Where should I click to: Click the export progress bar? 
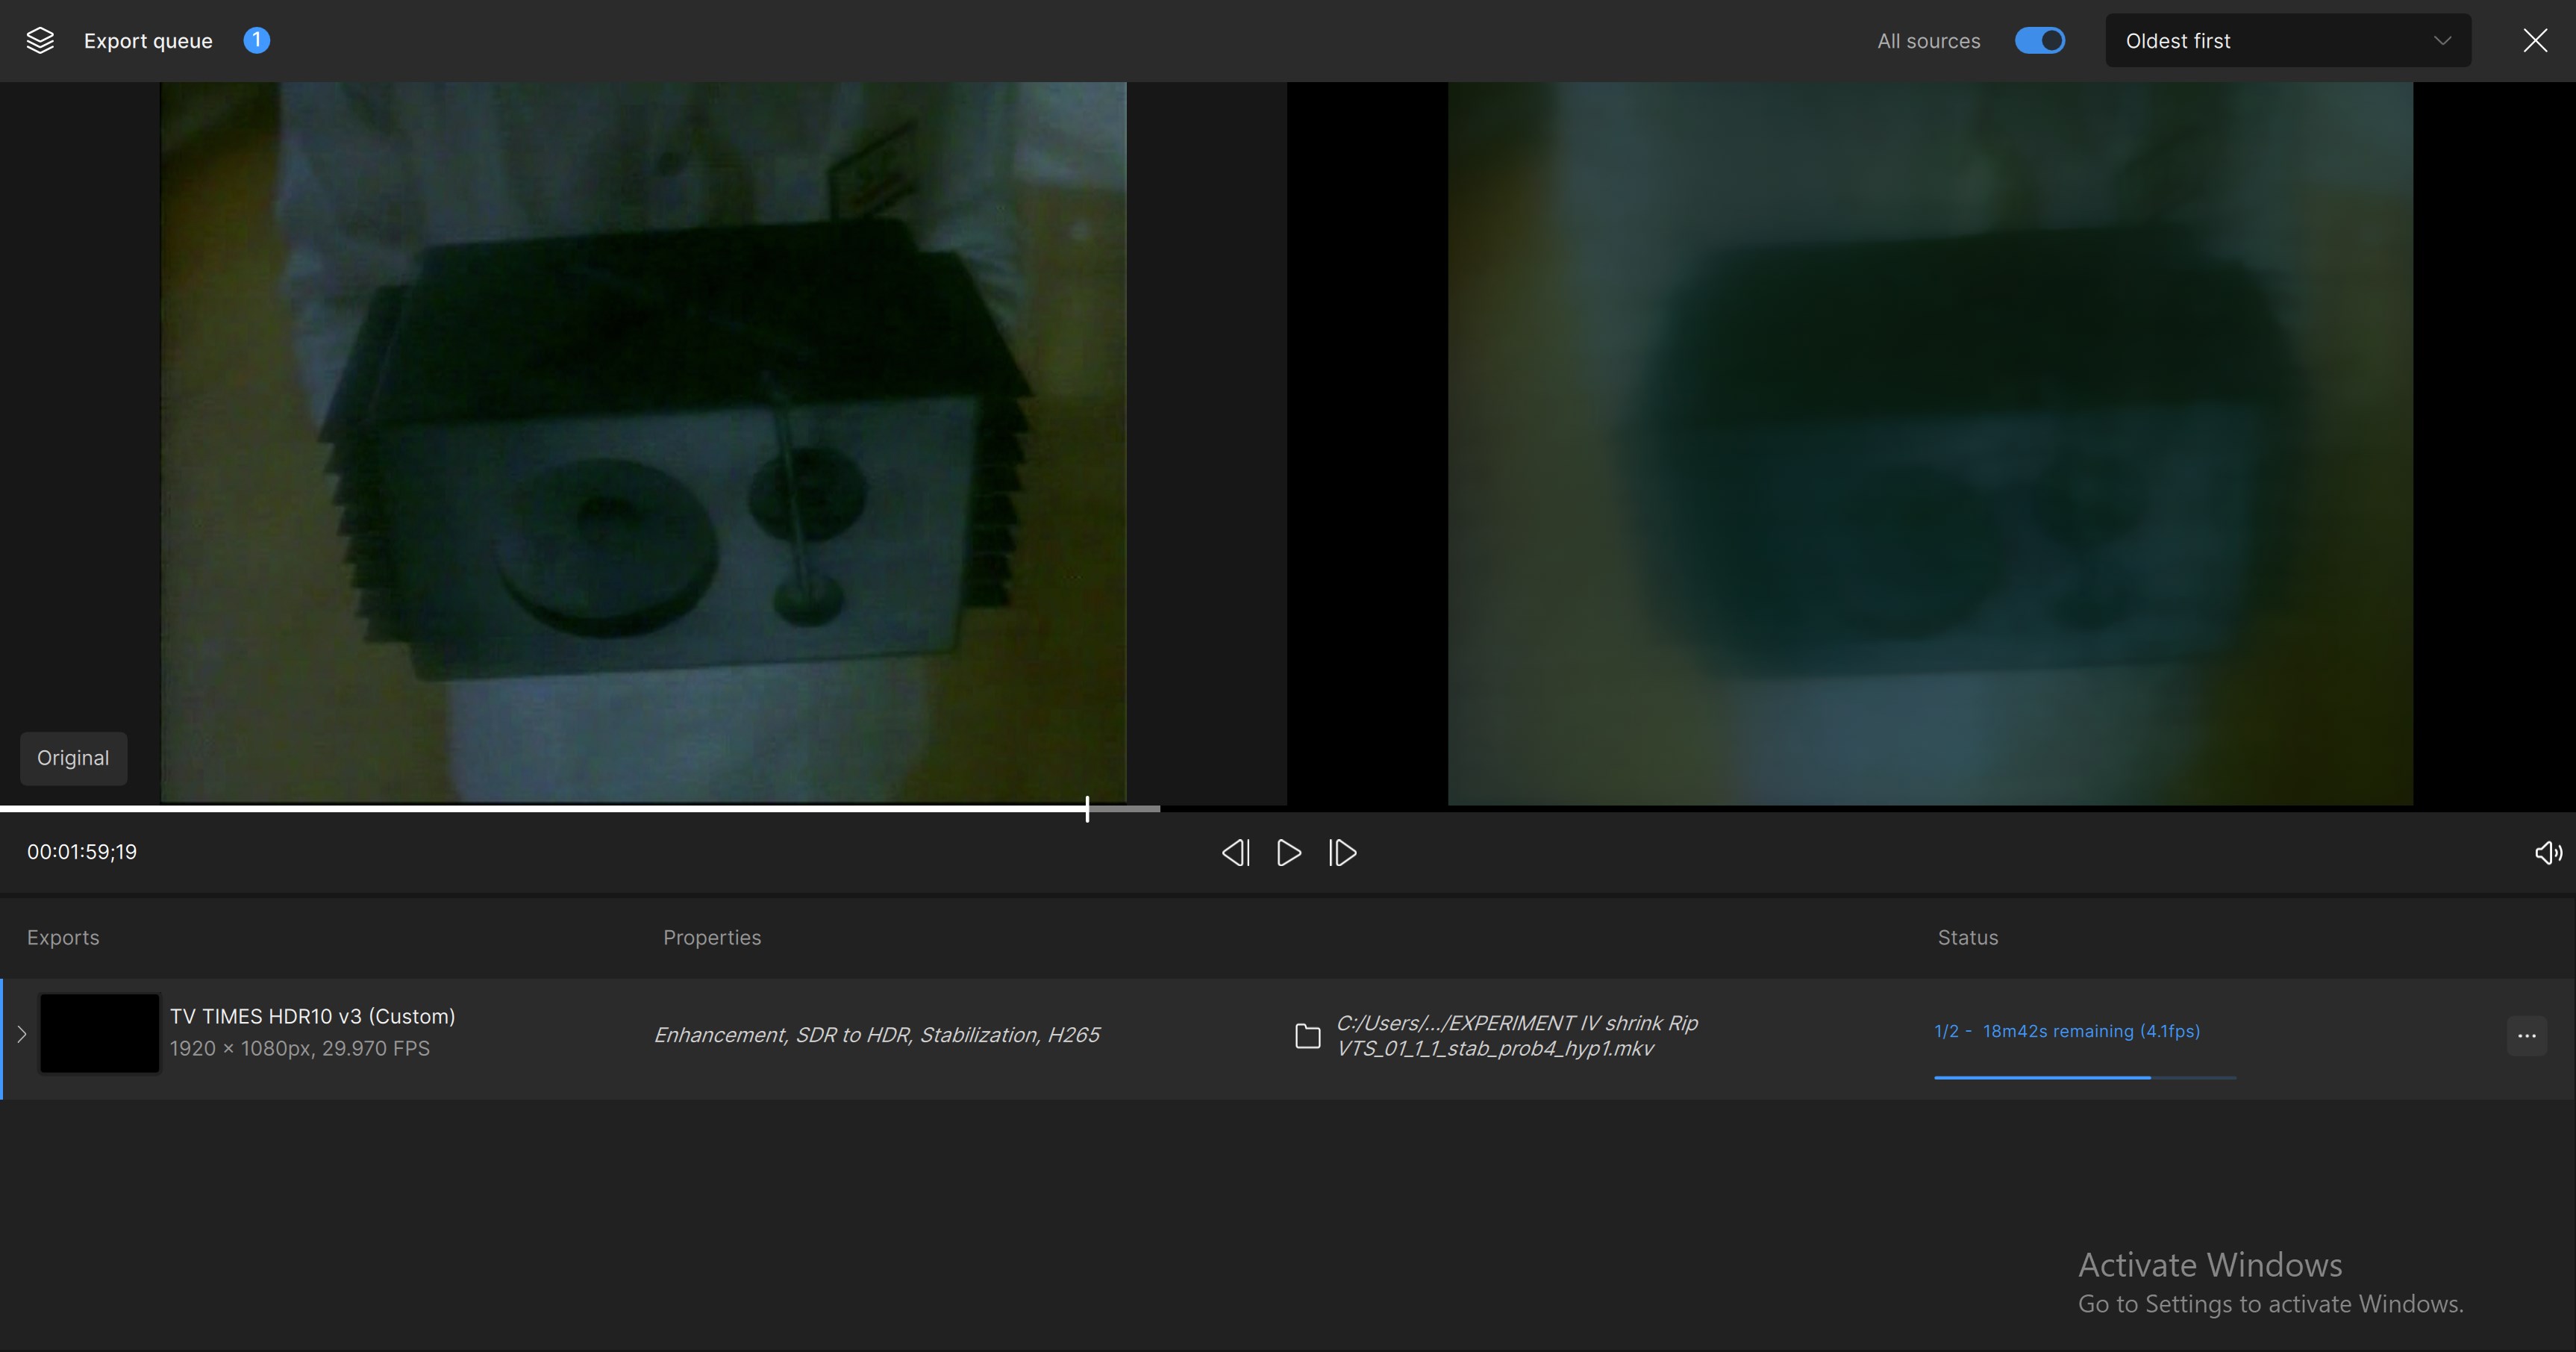coord(2085,1078)
